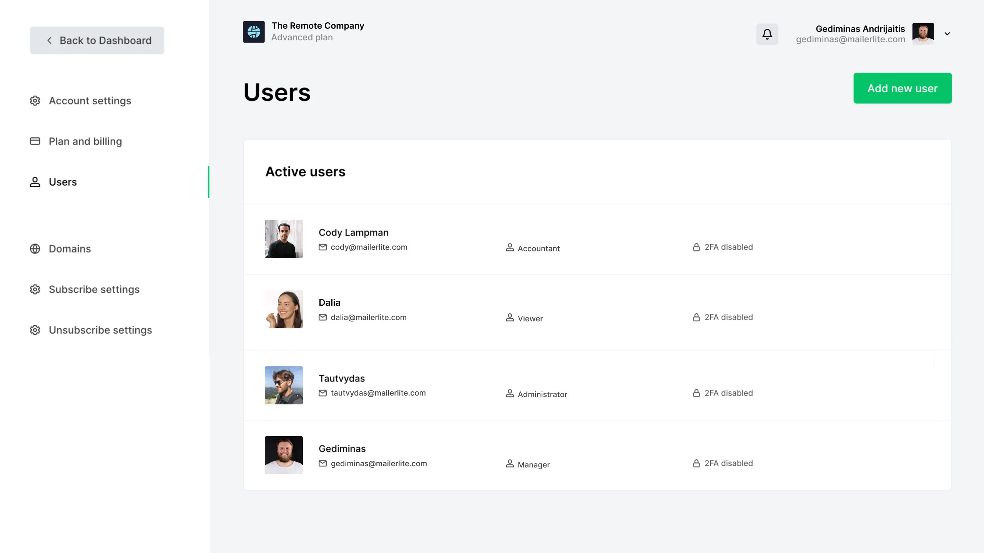984x553 pixels.
Task: Open the Users section in sidebar
Action: pyautogui.click(x=63, y=182)
